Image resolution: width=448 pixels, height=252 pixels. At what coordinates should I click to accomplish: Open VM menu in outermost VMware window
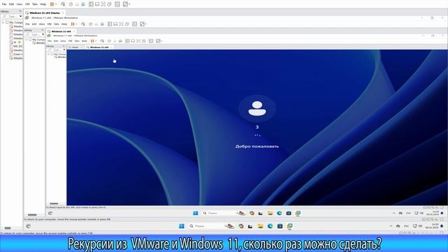click(27, 4)
